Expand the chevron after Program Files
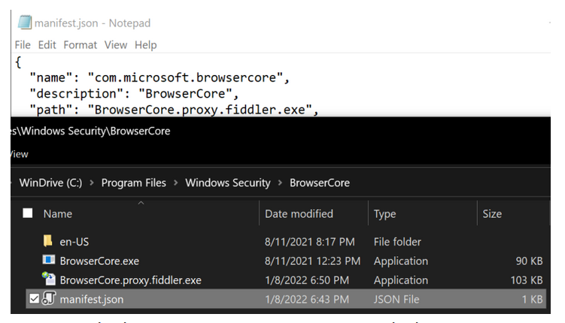565x323 pixels. (x=175, y=183)
